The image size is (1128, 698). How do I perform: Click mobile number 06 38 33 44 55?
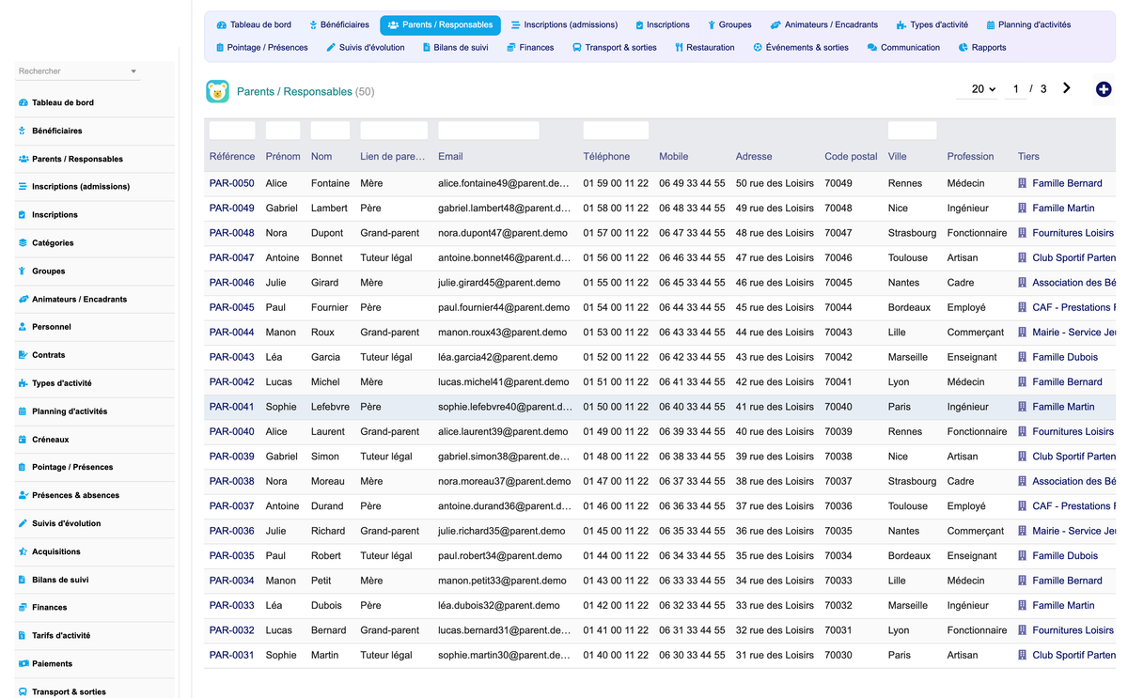point(692,457)
